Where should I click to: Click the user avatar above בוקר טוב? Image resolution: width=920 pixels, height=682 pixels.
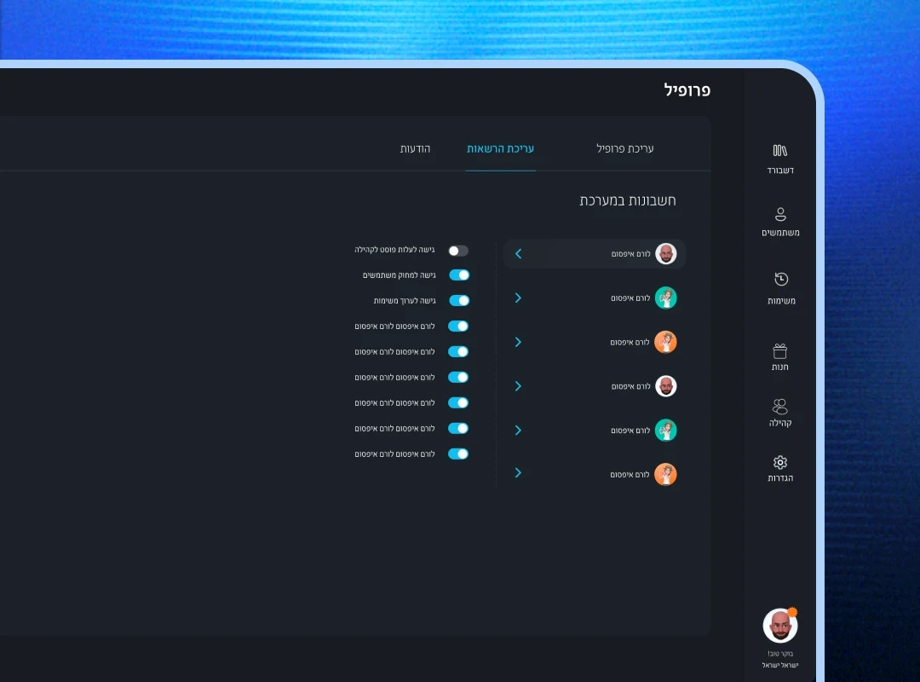[x=779, y=626]
